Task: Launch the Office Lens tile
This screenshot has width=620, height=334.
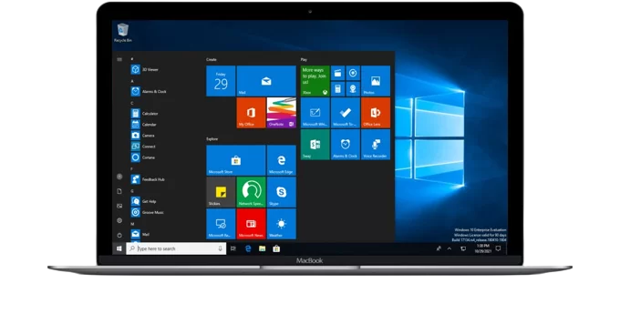Action: (376, 113)
